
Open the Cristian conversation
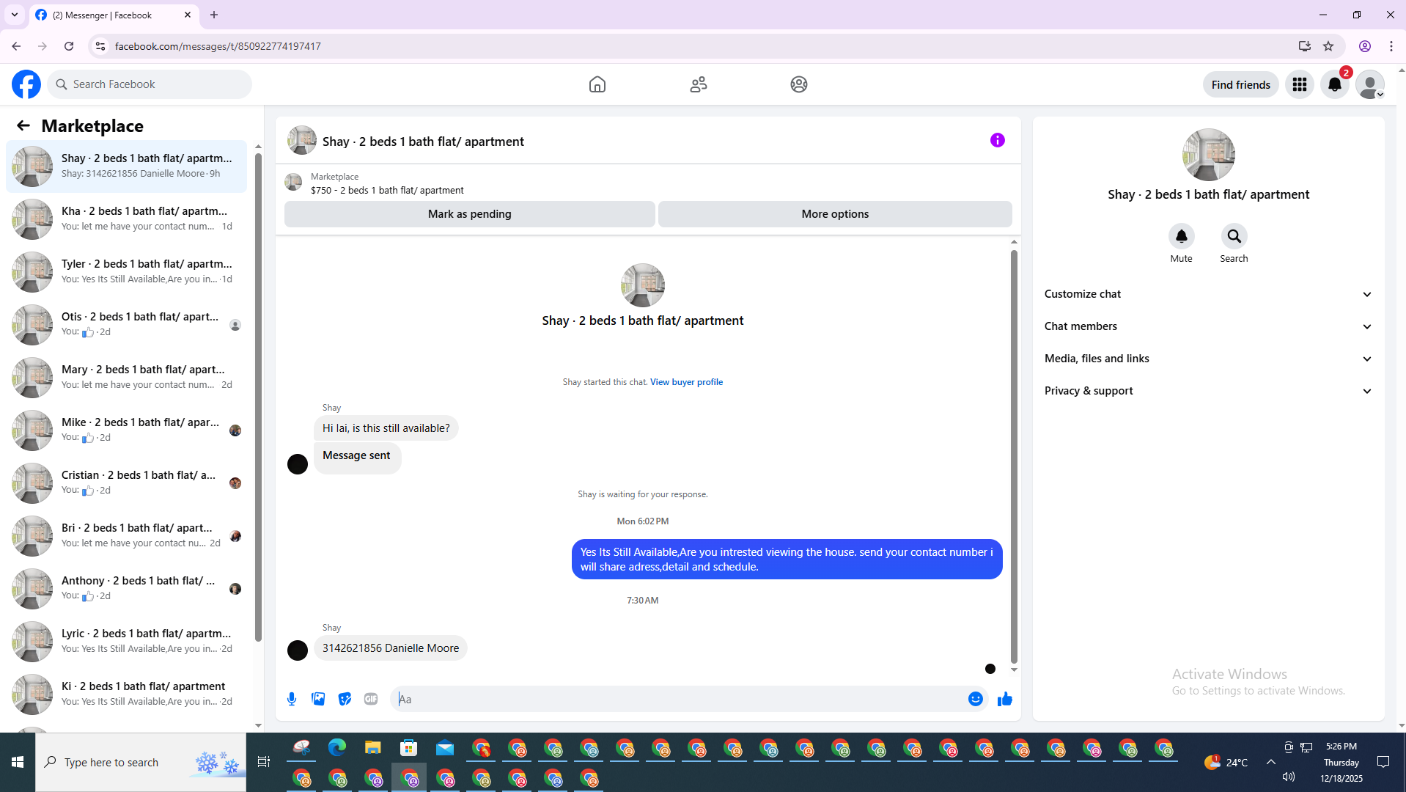[x=126, y=483]
